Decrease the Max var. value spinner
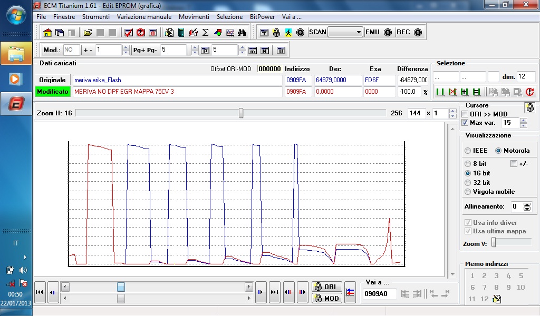This screenshot has height=316, width=540. coord(524,125)
